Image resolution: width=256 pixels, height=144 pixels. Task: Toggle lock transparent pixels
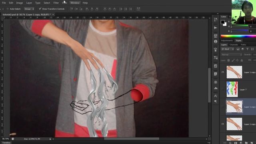(x=228, y=60)
